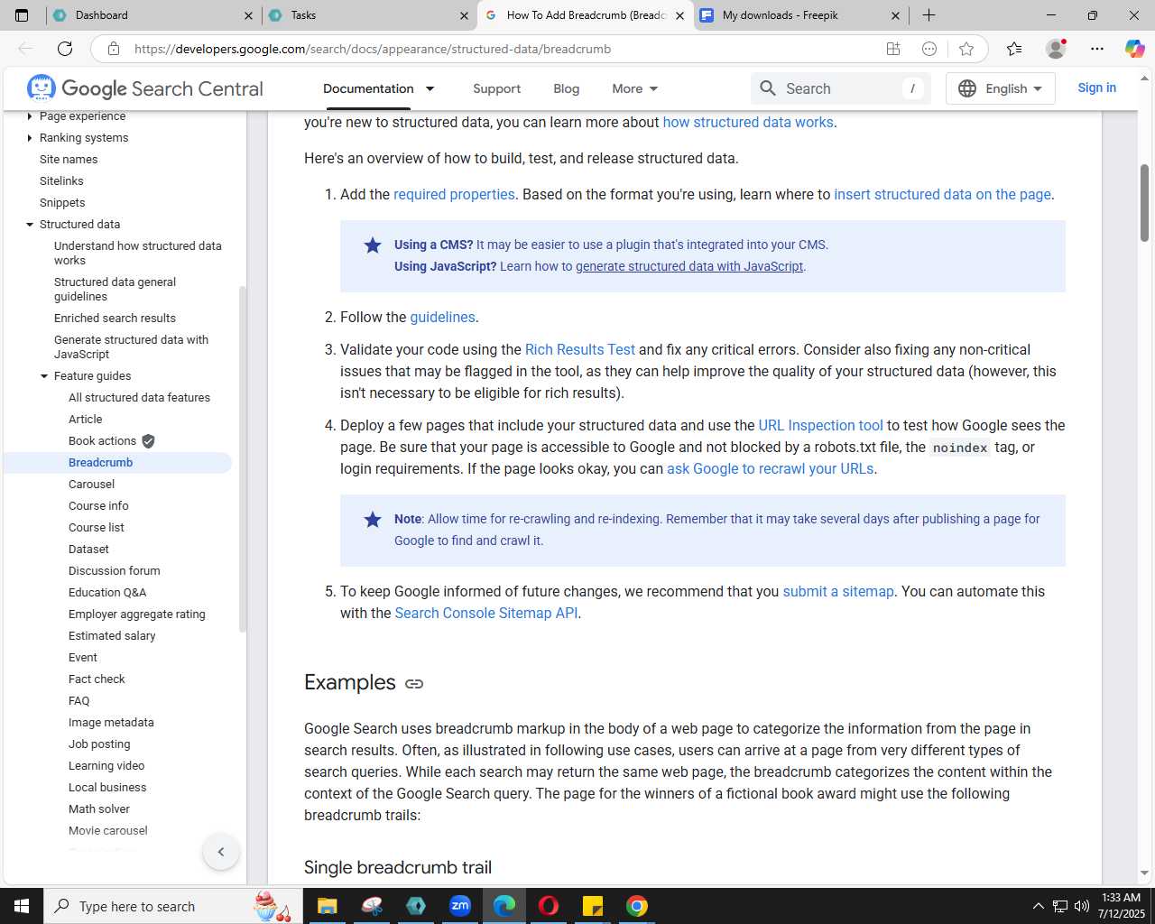Click the search magnifier icon in header

(768, 88)
